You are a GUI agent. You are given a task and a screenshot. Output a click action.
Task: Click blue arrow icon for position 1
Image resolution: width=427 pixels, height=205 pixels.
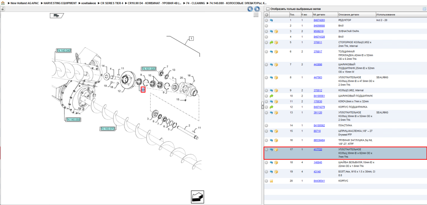[271, 20]
